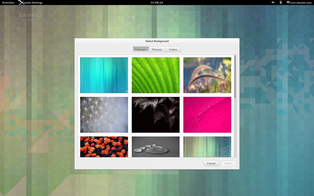Open the Fri 08:26 clock menu
Viewport: 314px width, 196px height.
click(157, 2)
